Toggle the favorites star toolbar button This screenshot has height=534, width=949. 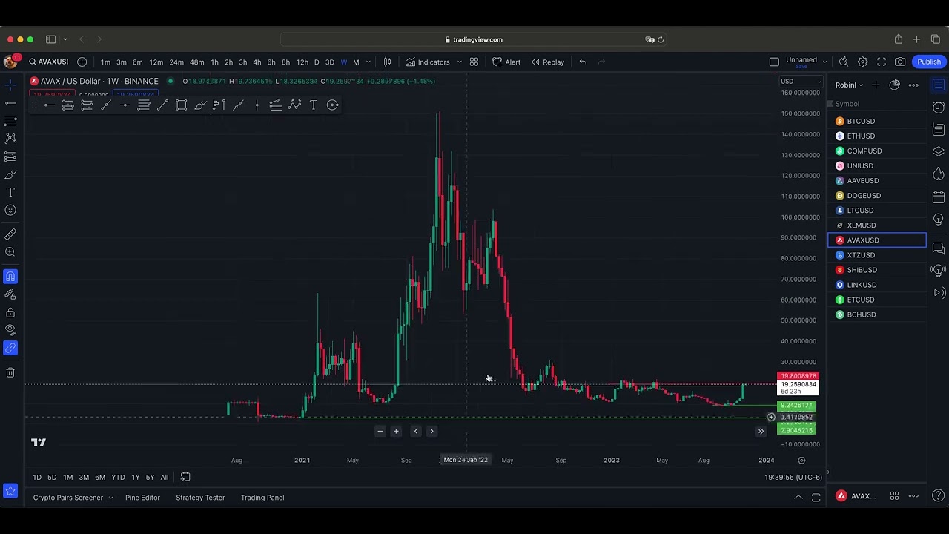(x=10, y=490)
